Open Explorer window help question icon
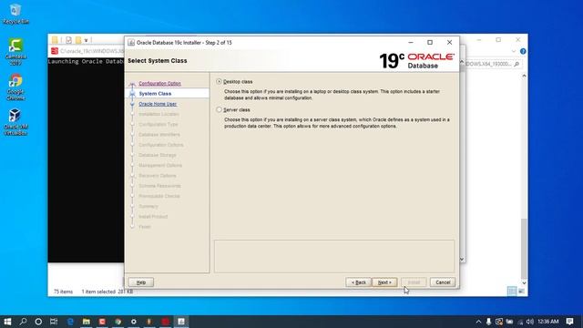This screenshot has width=583, height=328. click(x=523, y=51)
